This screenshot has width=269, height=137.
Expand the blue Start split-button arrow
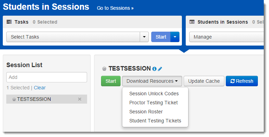(175, 37)
